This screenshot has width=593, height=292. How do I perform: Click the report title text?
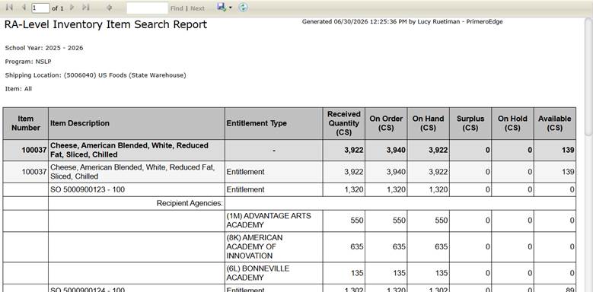tap(106, 24)
